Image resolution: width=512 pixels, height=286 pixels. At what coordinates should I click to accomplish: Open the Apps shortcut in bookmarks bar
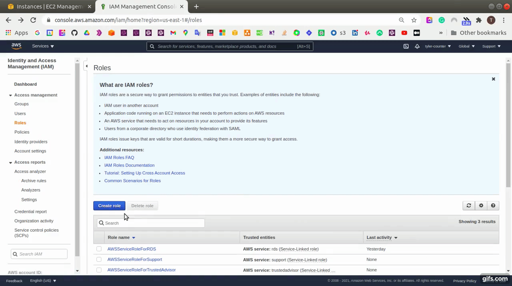coord(16,33)
